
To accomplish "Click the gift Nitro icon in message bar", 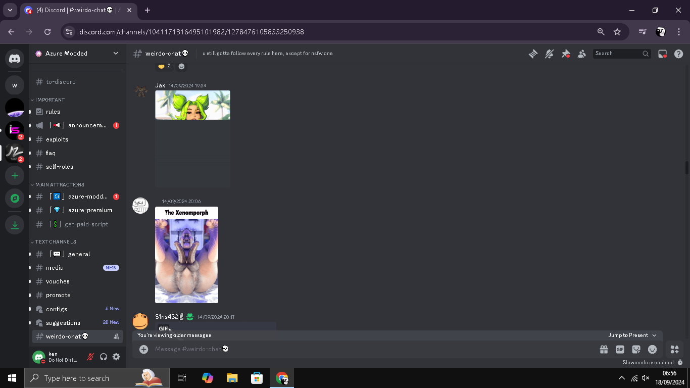I will click(604, 349).
